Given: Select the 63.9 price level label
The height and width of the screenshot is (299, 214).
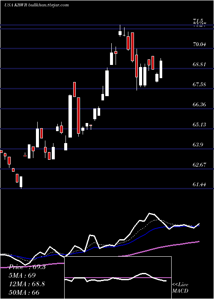Looking at the screenshot, I should click(x=198, y=144).
